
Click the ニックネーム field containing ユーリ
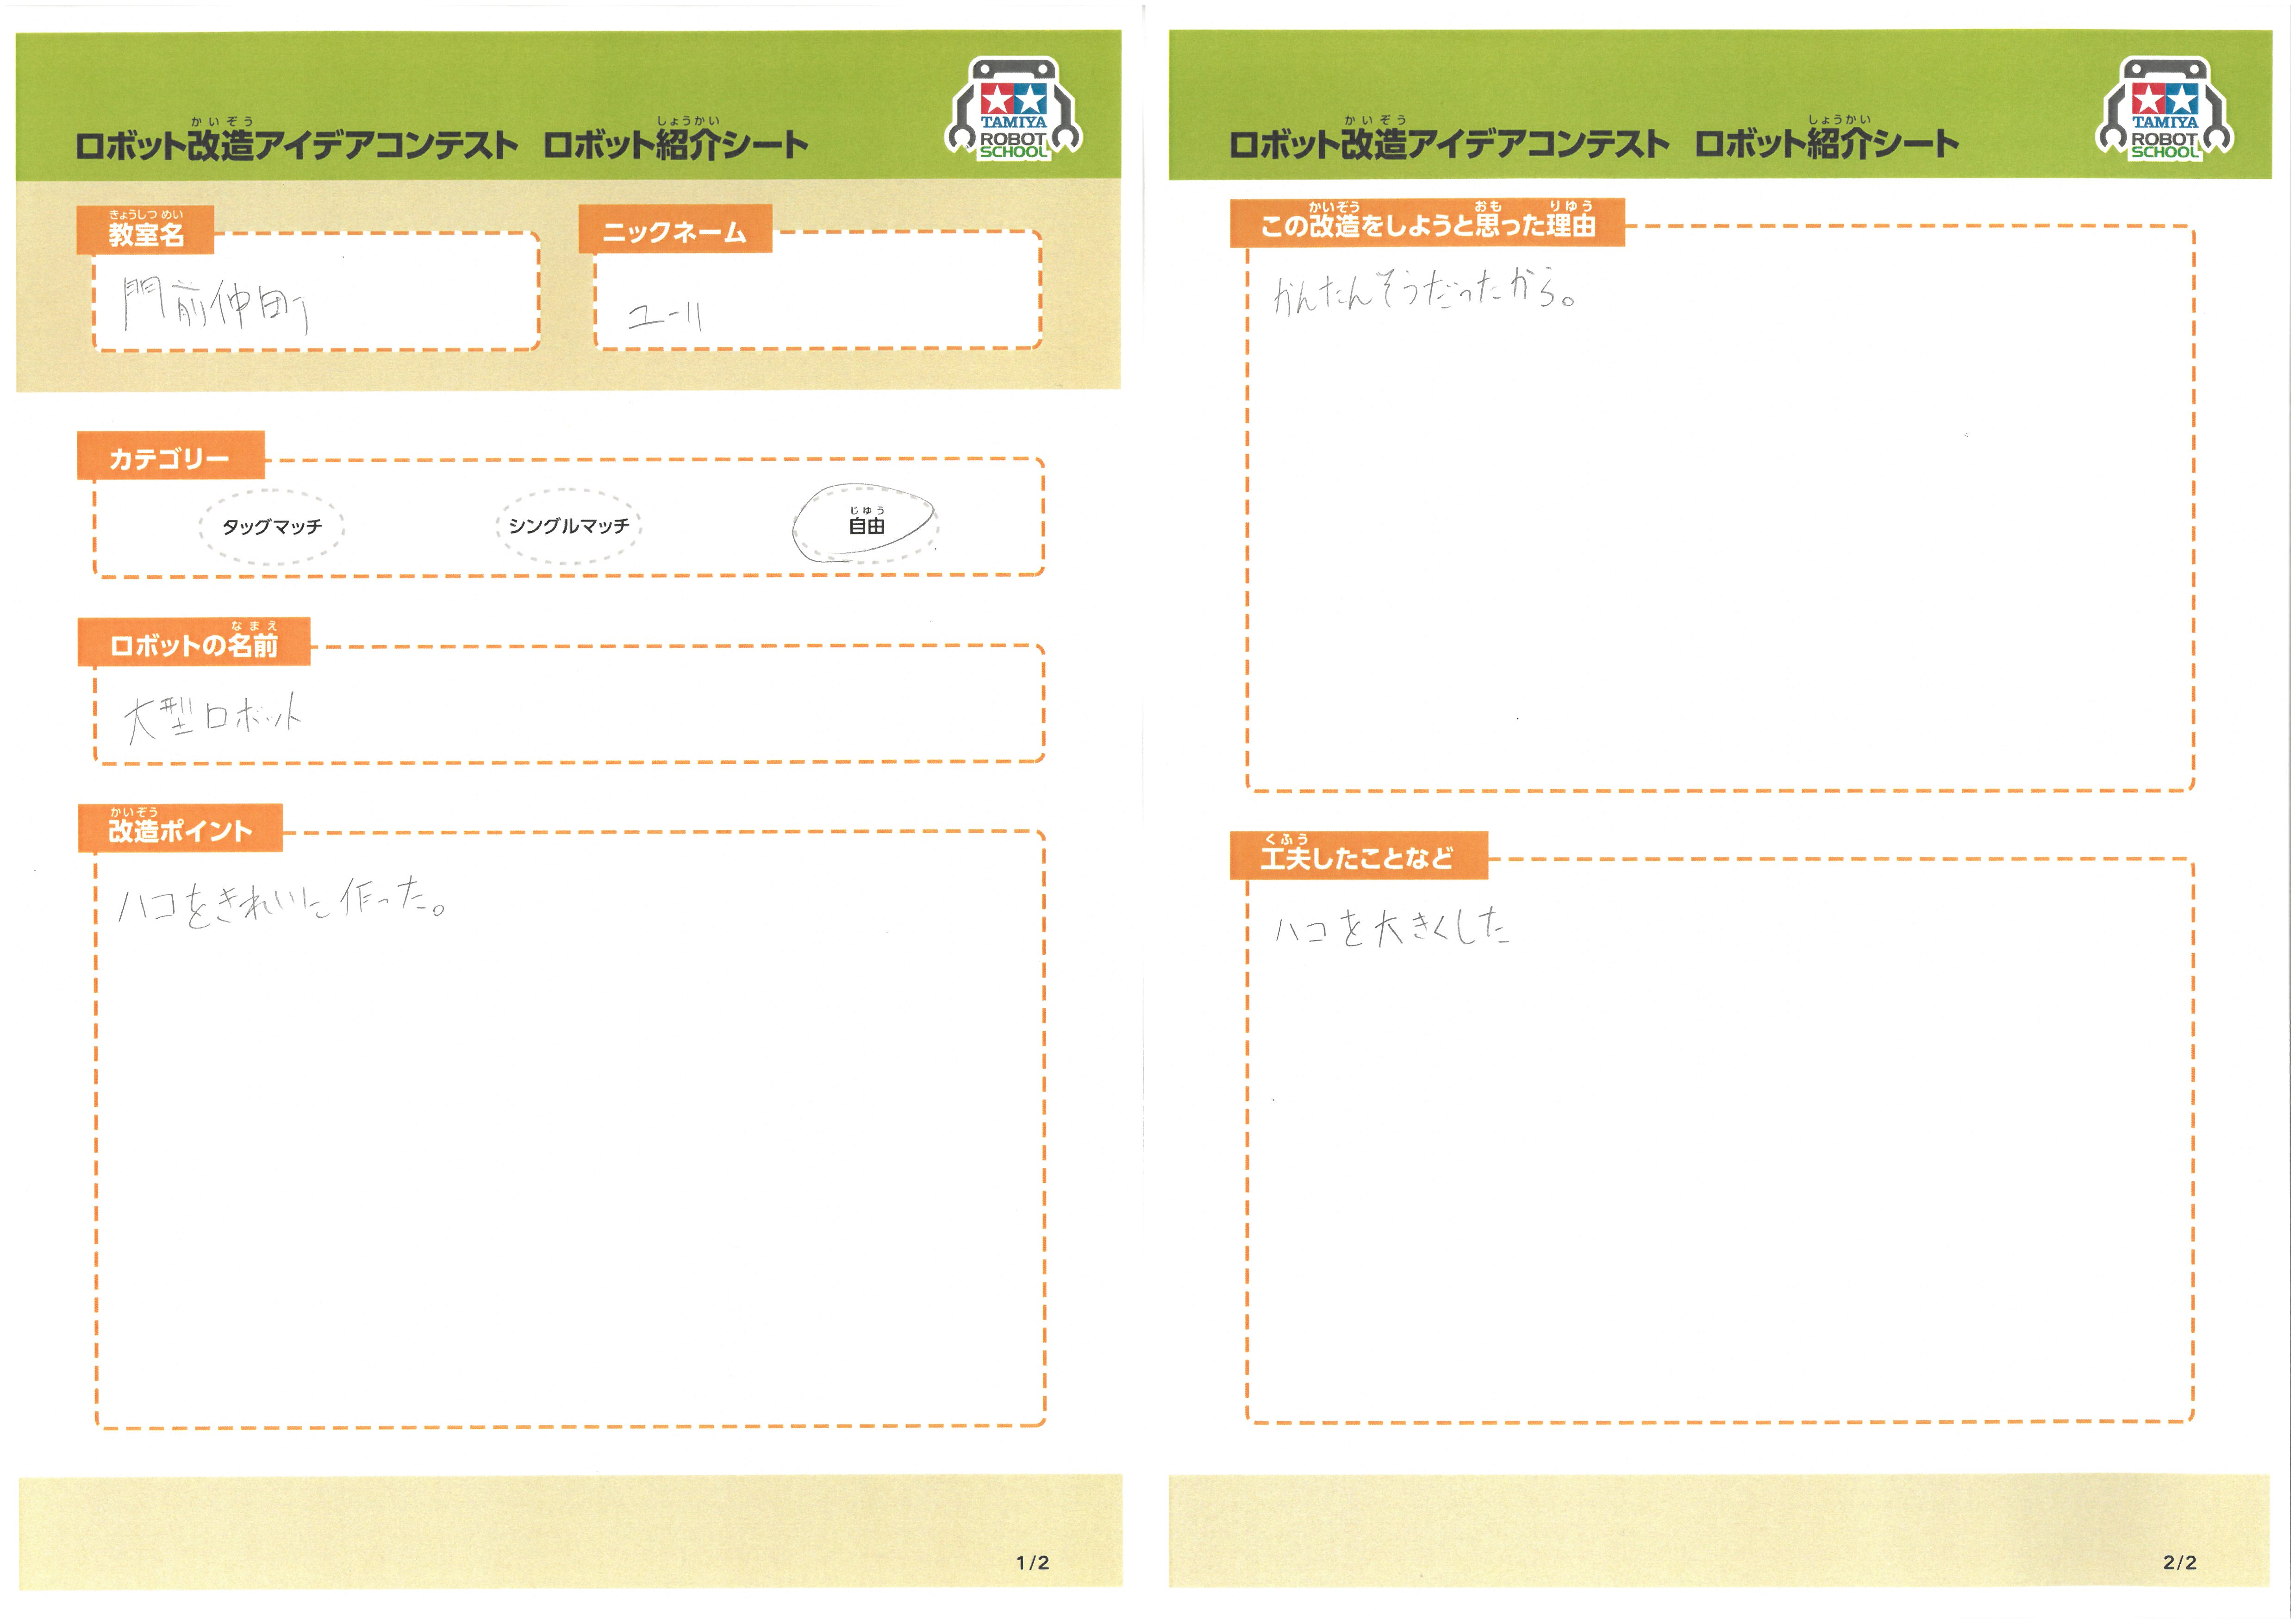[818, 290]
